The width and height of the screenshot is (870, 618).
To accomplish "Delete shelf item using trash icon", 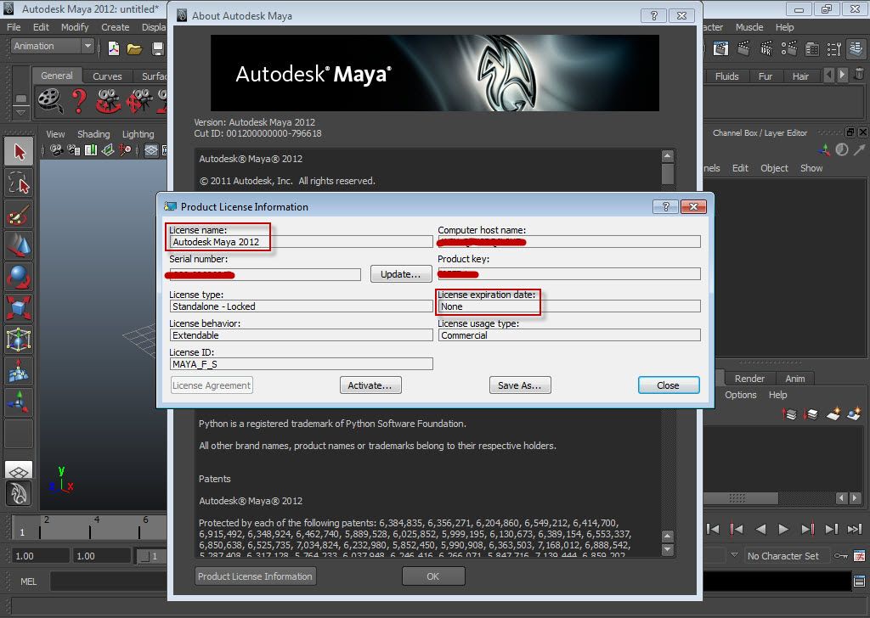I will coord(858,74).
